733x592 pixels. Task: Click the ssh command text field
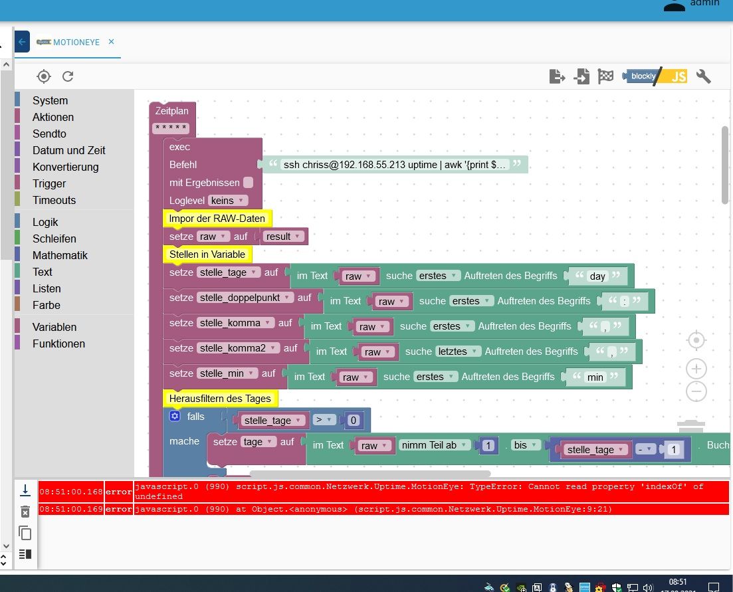[x=395, y=165]
